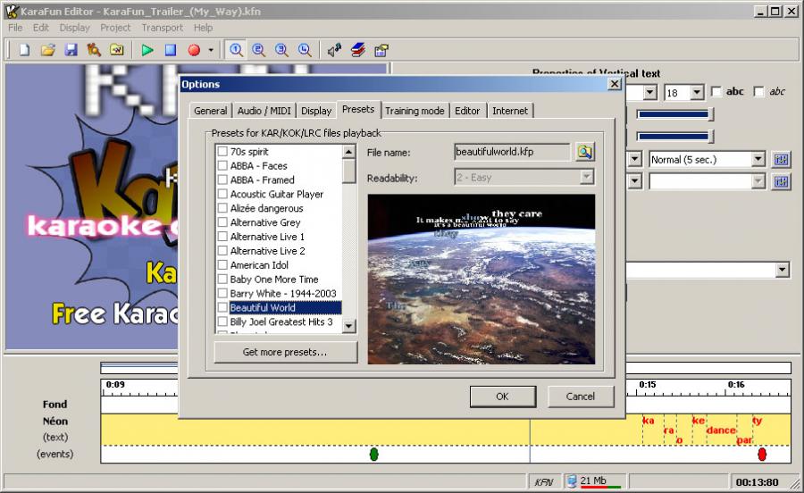The width and height of the screenshot is (804, 493).
Task: Enable the bold abc checkbox
Action: (716, 92)
